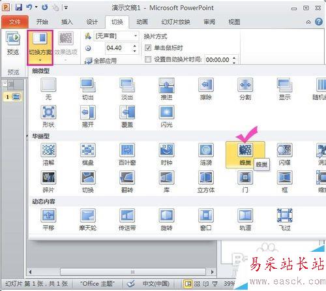This screenshot has height=291, width=326.
Task: Select slide 1 thumbnail in the panel
Action: pyautogui.click(x=12, y=97)
